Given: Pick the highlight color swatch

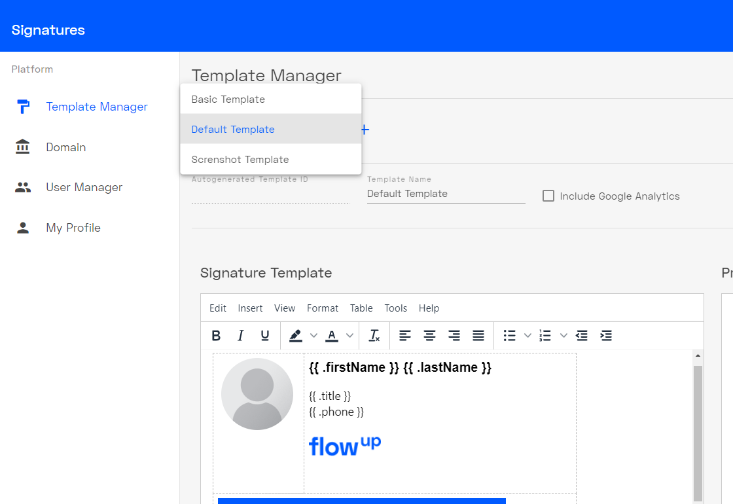Looking at the screenshot, I should pos(296,335).
